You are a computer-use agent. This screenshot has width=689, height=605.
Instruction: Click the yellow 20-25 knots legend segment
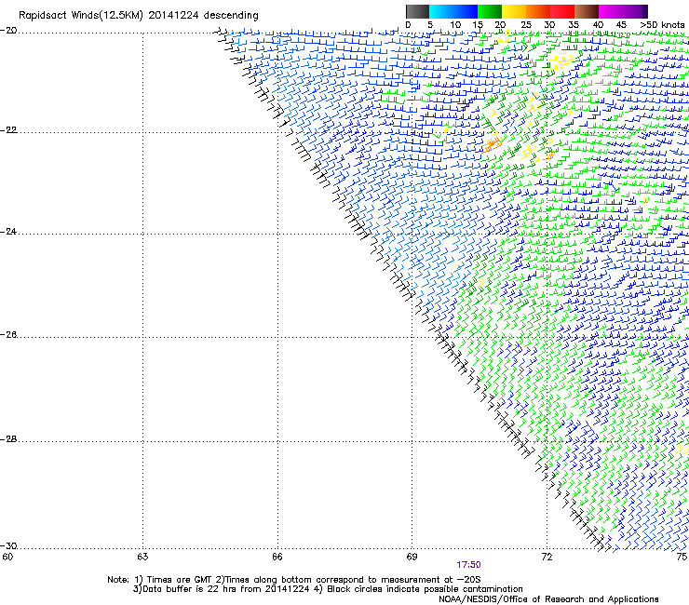pyautogui.click(x=514, y=11)
